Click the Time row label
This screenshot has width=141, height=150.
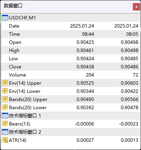14,34
